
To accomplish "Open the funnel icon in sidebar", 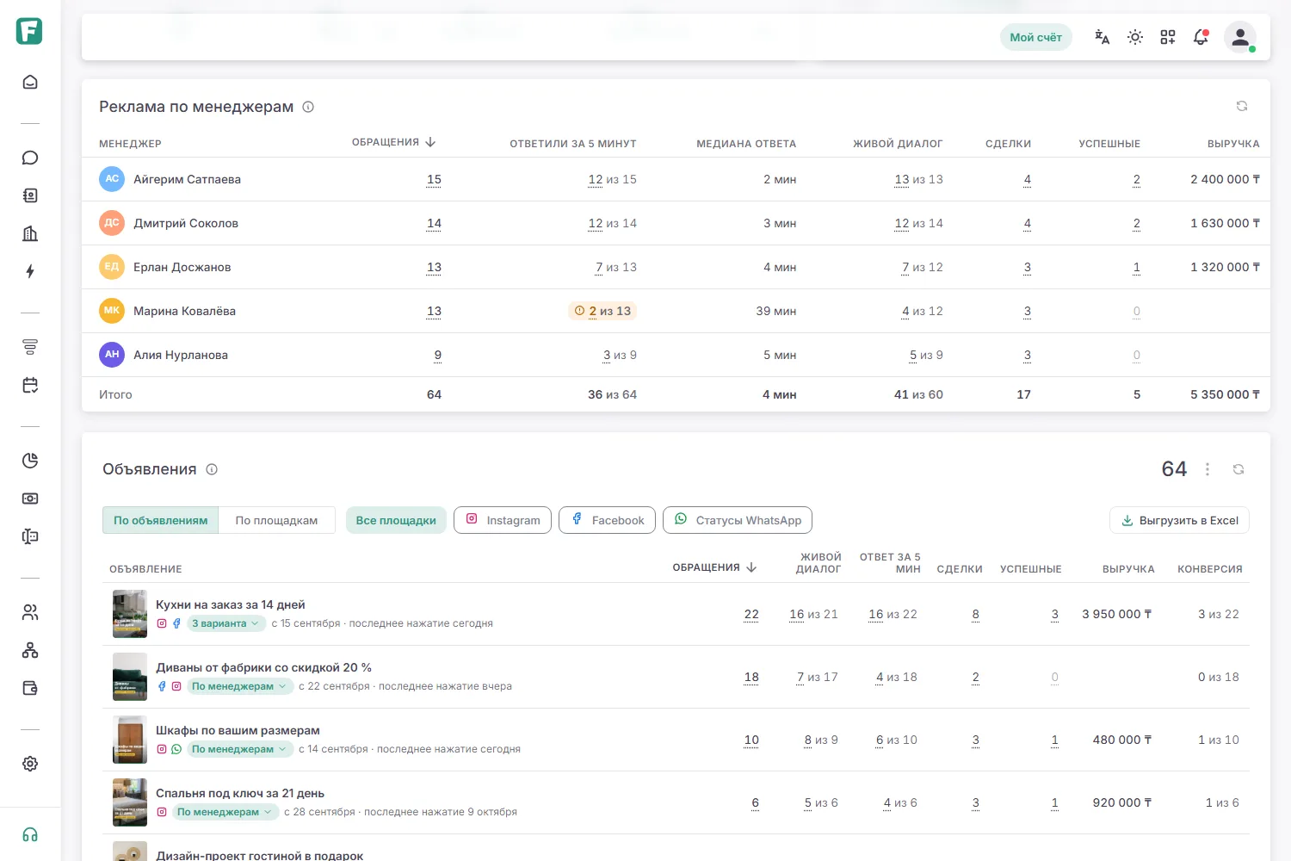I will (30, 347).
